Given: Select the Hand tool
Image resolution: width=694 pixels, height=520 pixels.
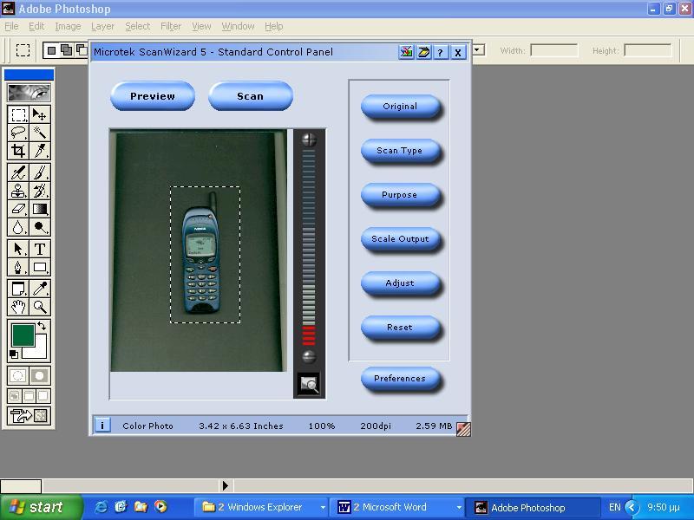Looking at the screenshot, I should 18,307.
